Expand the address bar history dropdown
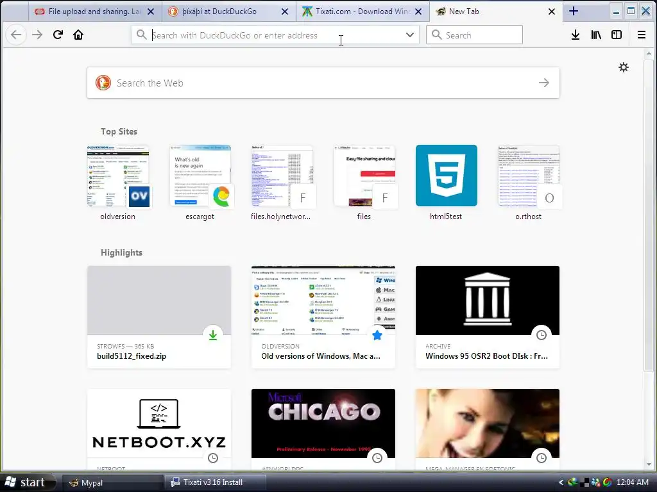Image resolution: width=657 pixels, height=492 pixels. pyautogui.click(x=410, y=35)
